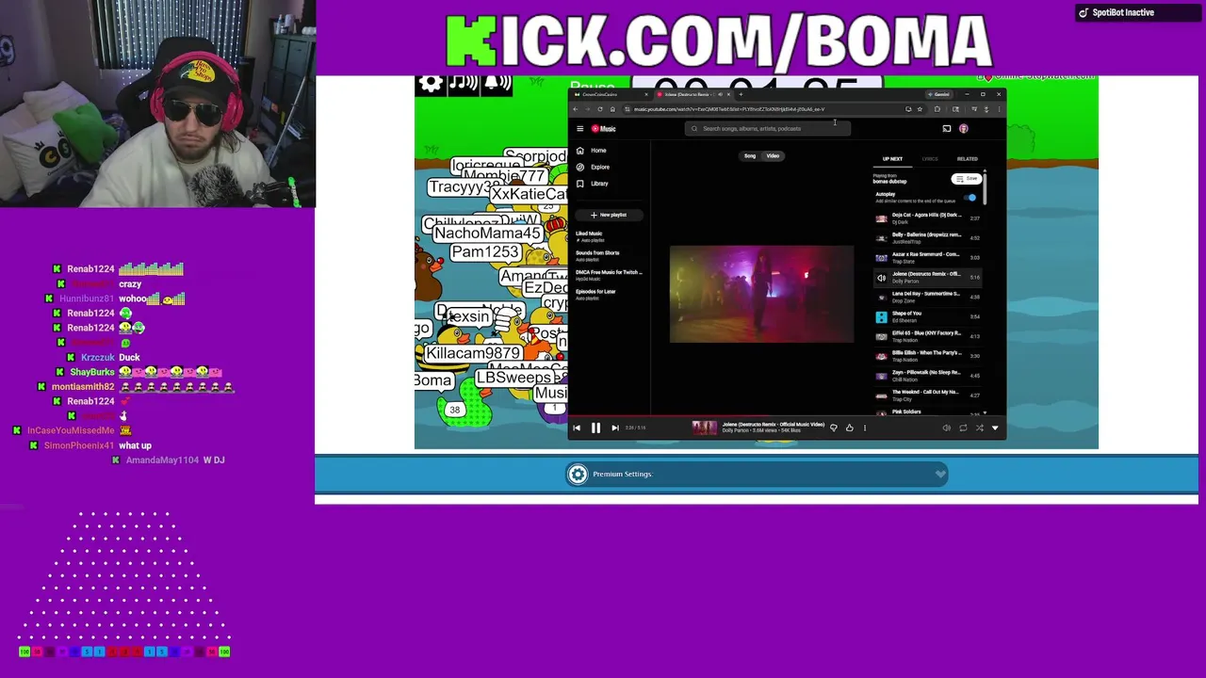Play Belly - Ballerina in queue
This screenshot has width=1206, height=678.
point(927,238)
